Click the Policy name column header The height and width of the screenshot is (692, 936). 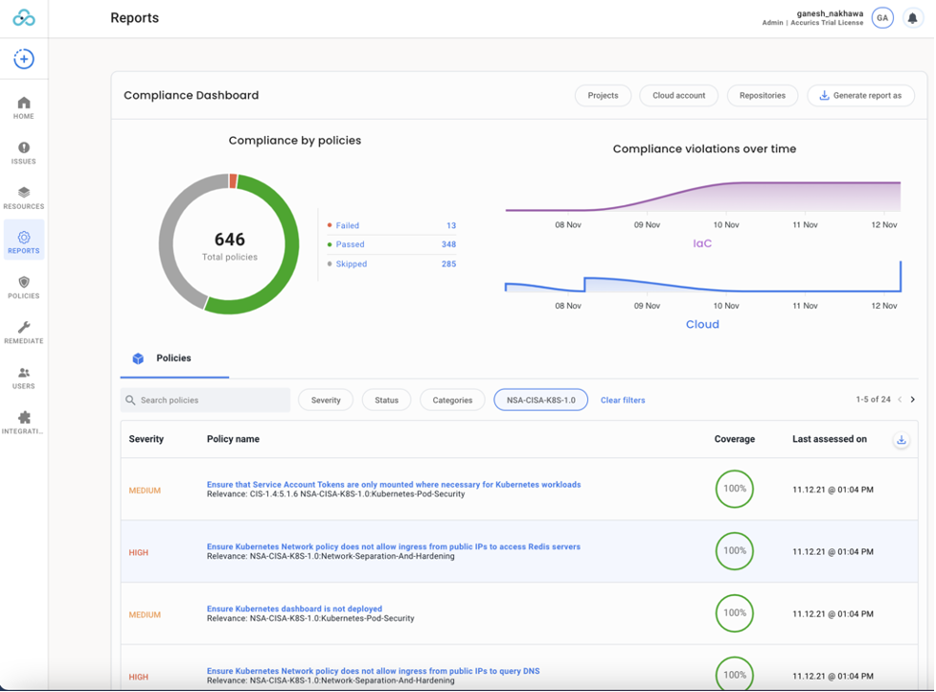click(233, 439)
